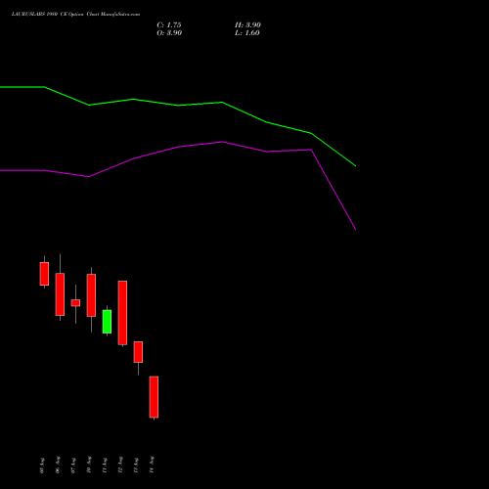
Task: Click the red candle for 06 Aug
Action: (x=60, y=294)
